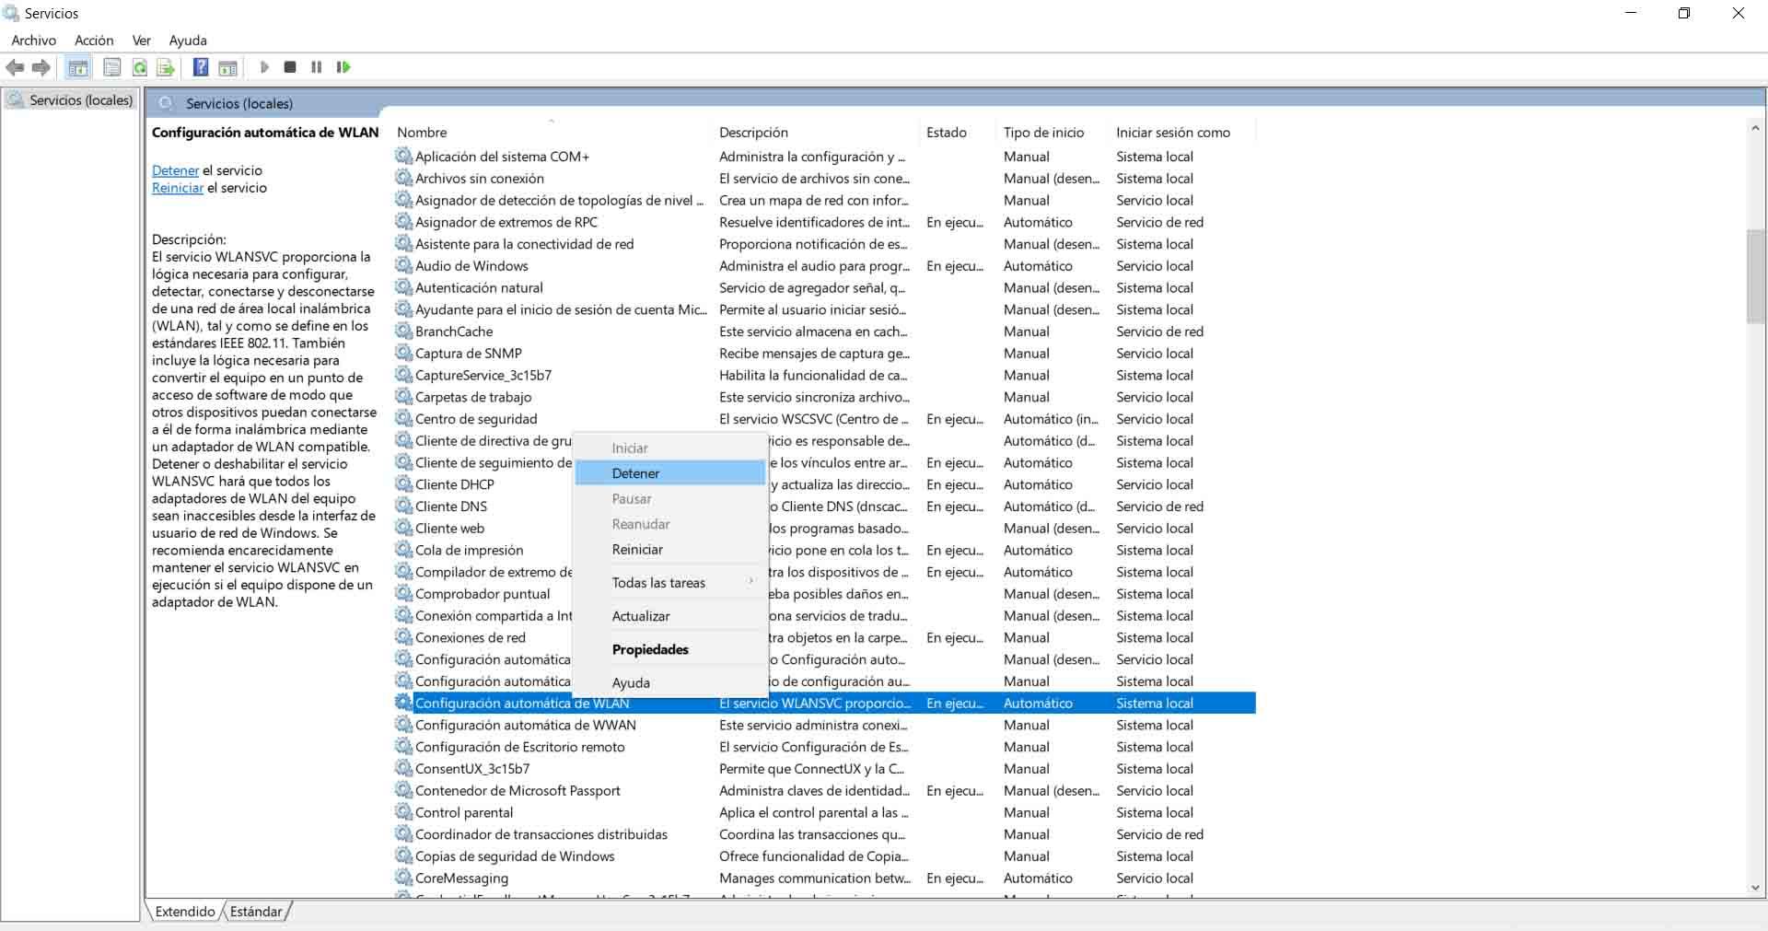Sort by the Tipo de inicio column header

tap(1053, 133)
